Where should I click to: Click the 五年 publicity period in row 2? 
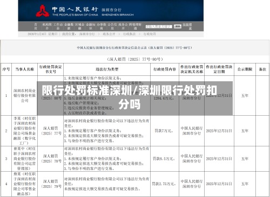click(245, 131)
